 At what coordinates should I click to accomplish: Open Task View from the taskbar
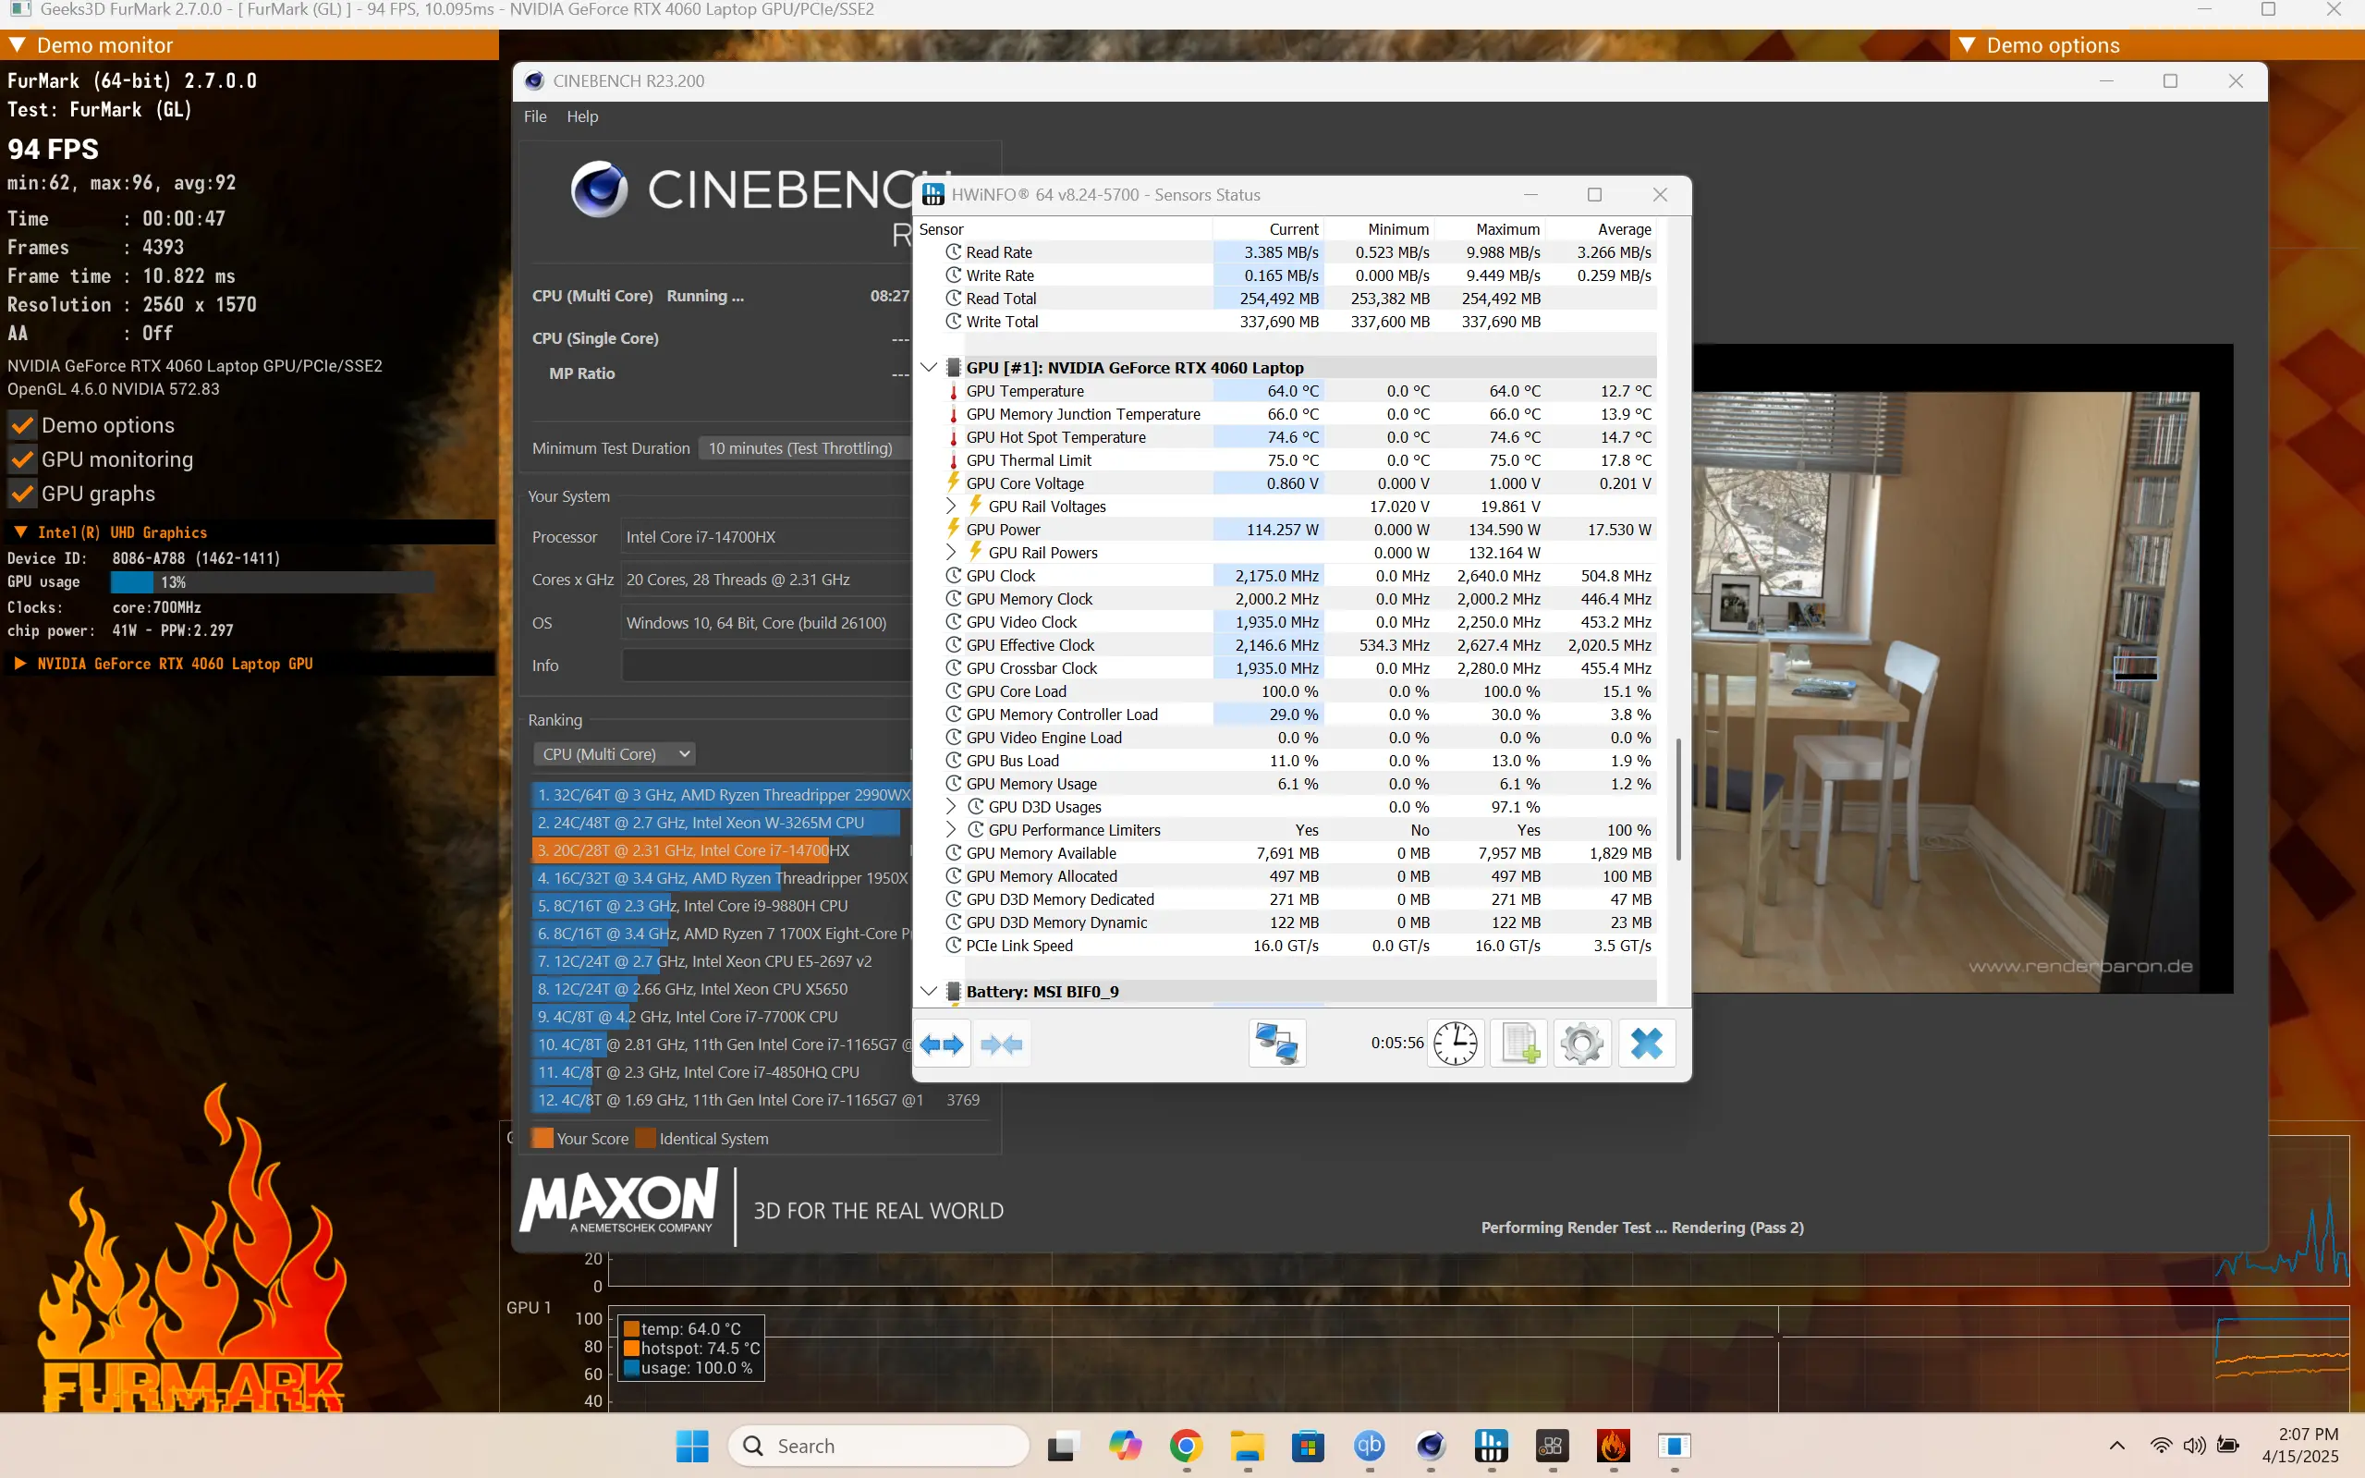point(1062,1446)
